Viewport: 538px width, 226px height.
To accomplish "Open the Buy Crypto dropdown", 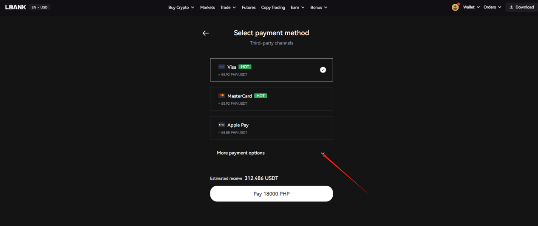I will click(x=181, y=7).
